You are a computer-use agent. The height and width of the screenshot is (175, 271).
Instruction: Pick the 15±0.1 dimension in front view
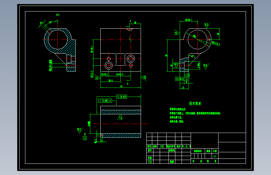(104, 74)
